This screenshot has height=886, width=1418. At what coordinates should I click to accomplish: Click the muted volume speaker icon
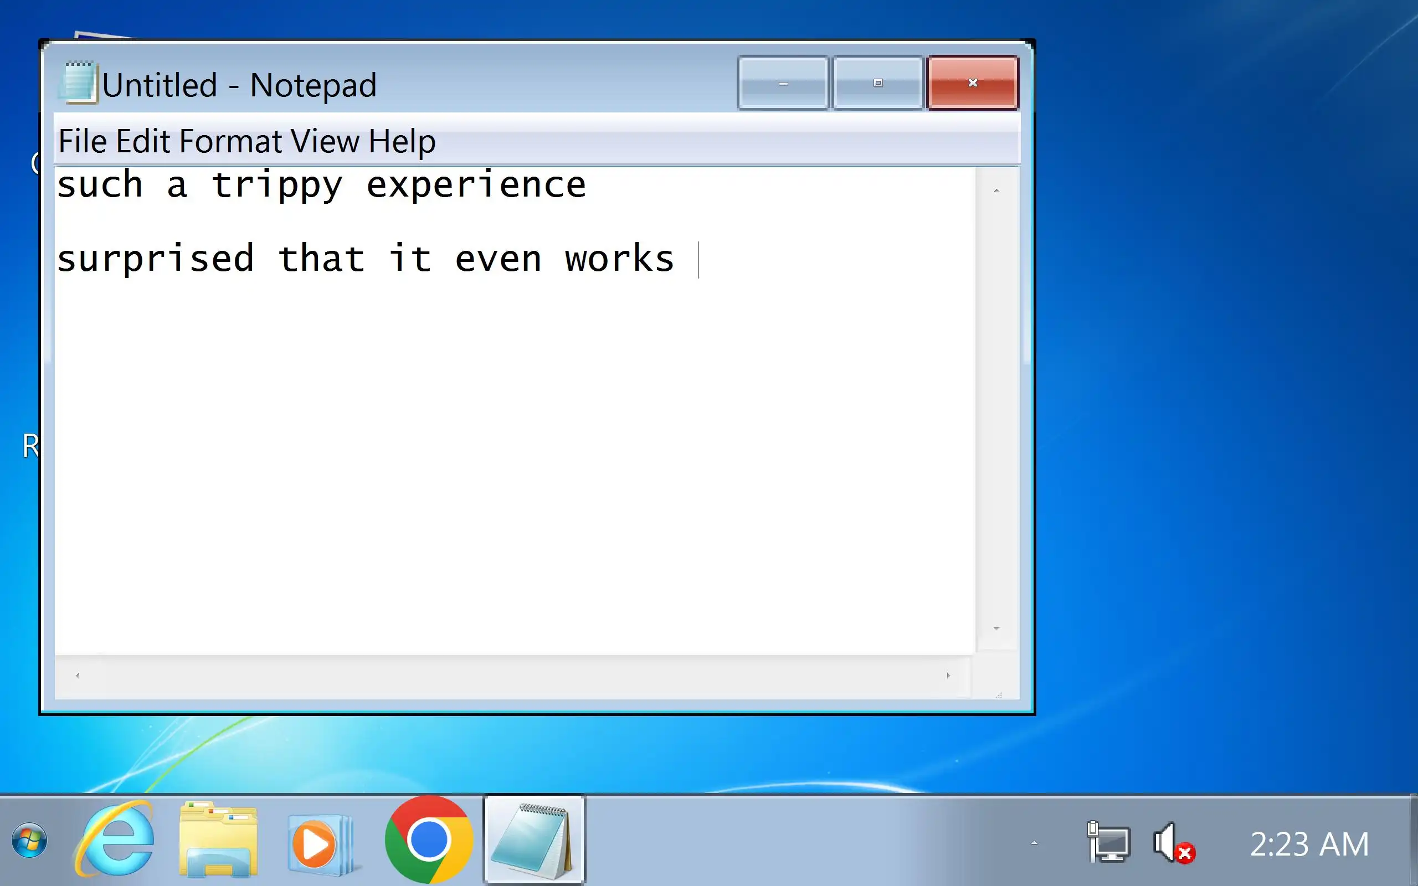(1173, 843)
